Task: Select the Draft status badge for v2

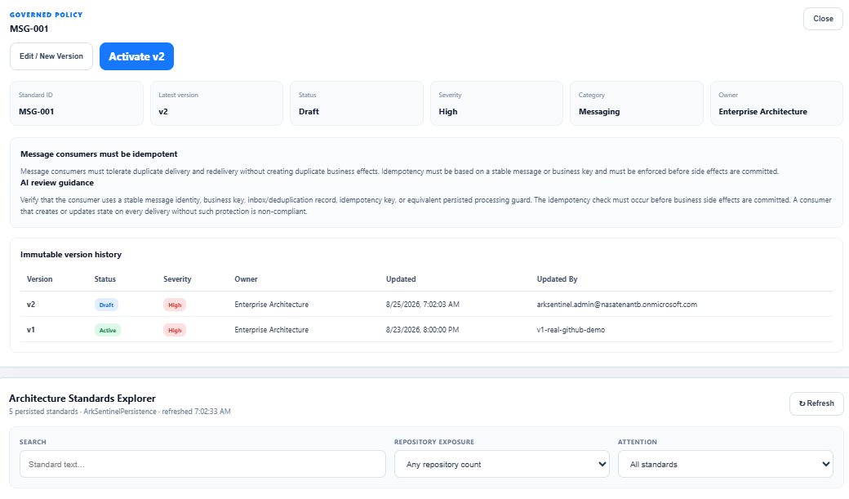Action: 107,305
